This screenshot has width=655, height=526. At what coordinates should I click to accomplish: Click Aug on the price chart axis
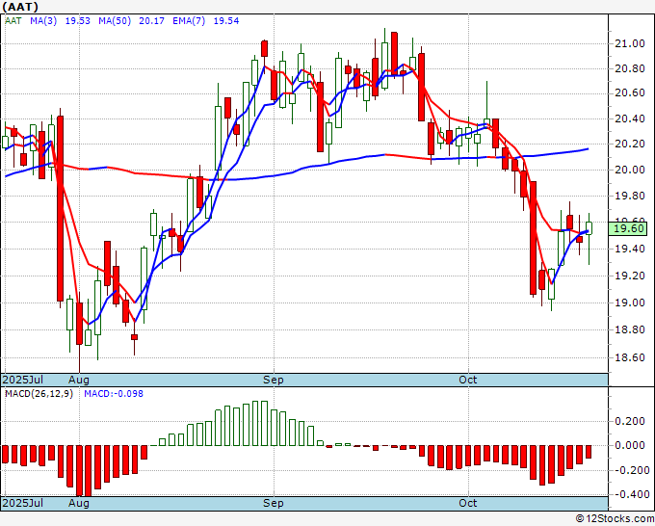79,380
